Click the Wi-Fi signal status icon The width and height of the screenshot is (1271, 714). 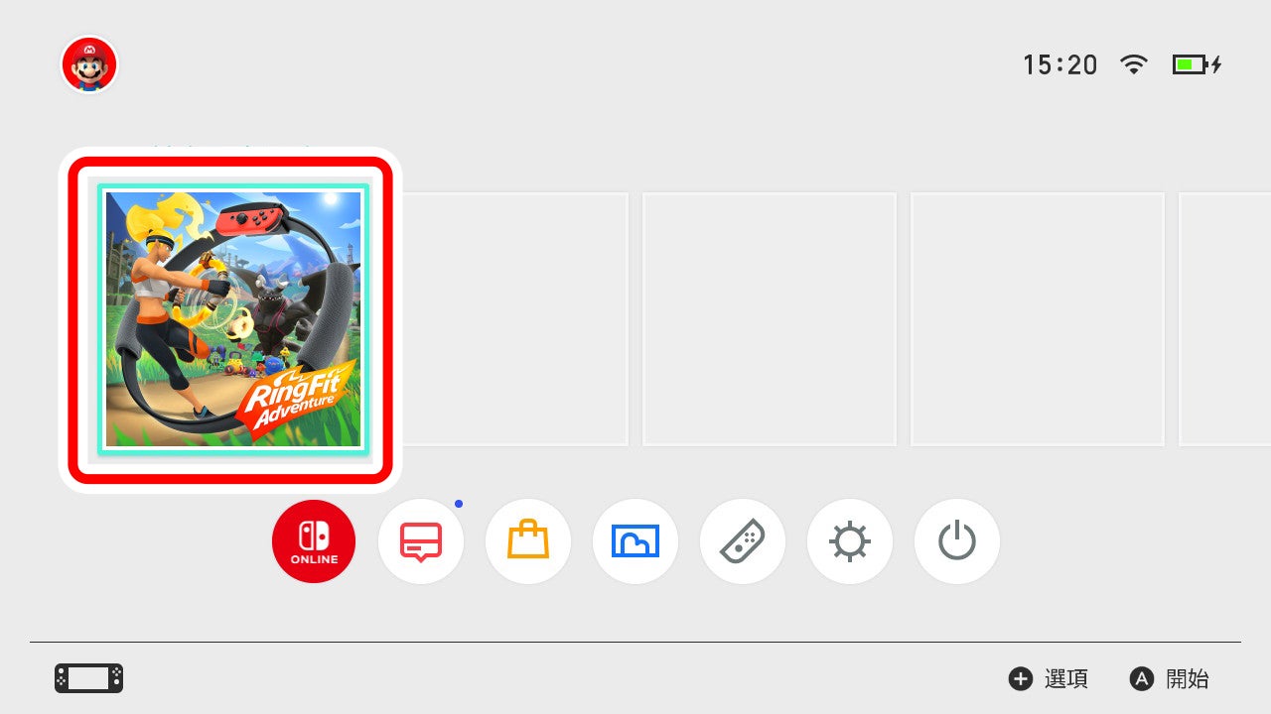point(1133,64)
